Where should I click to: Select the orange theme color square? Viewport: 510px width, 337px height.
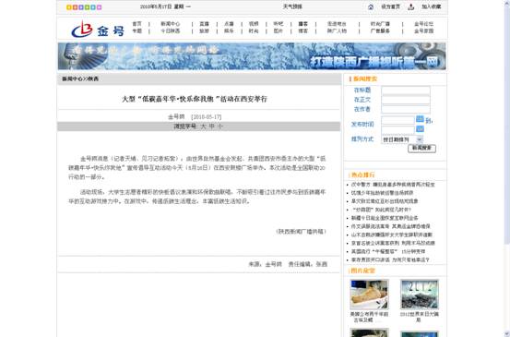coord(75,7)
